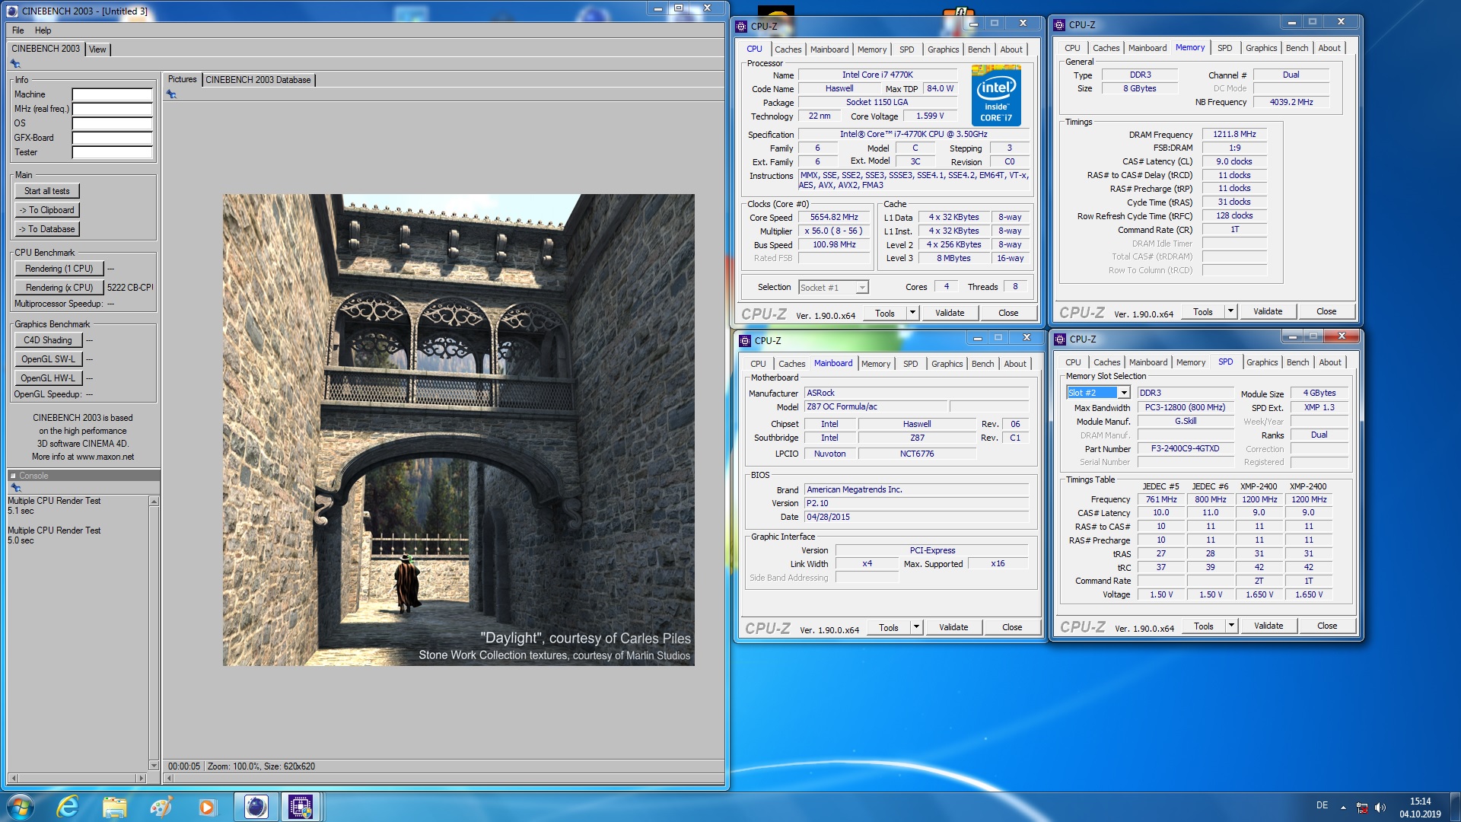1461x822 pixels.
Task: Click the pin icon under CINEBENCH 2003 tab
Action: click(x=15, y=64)
